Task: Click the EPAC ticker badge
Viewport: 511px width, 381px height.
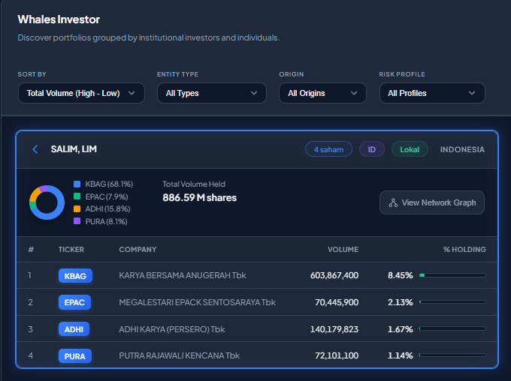Action: [75, 302]
